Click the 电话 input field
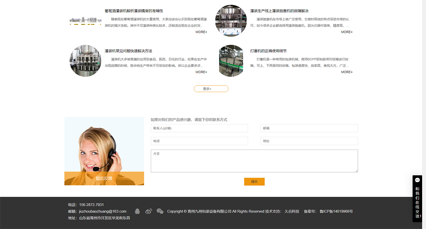The image size is (426, 229). [x=199, y=141]
